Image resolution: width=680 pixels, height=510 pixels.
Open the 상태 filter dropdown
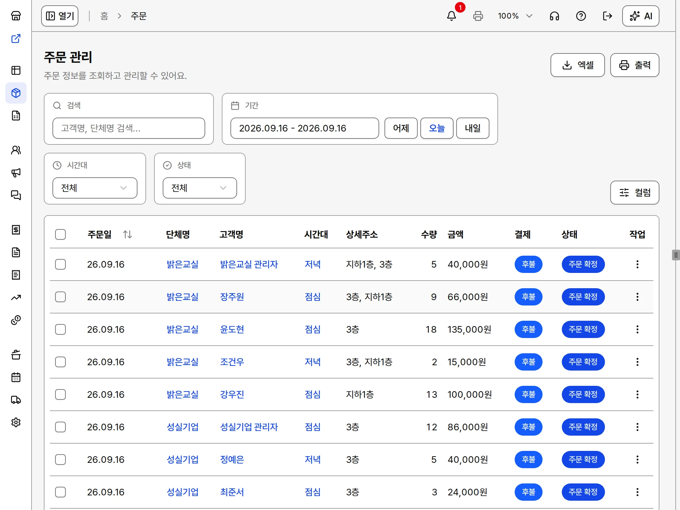coord(200,188)
